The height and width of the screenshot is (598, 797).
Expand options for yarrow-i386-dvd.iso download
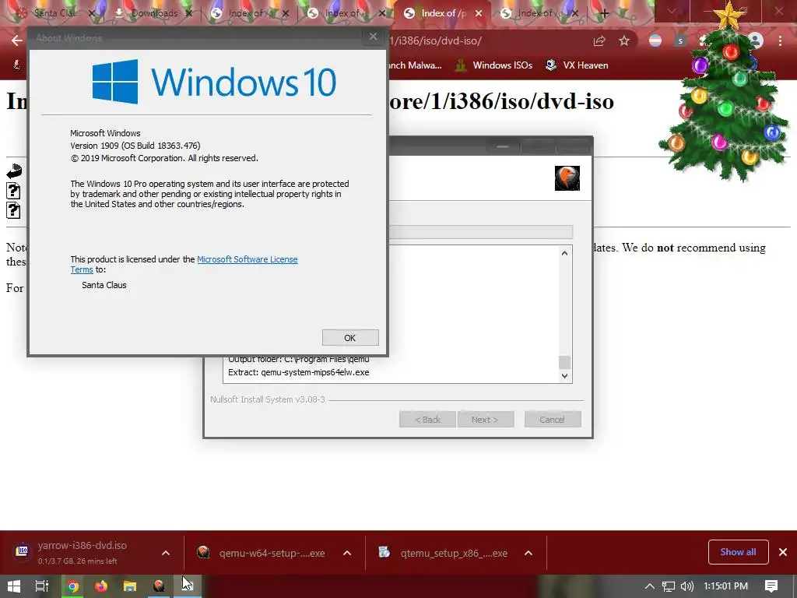coord(166,553)
